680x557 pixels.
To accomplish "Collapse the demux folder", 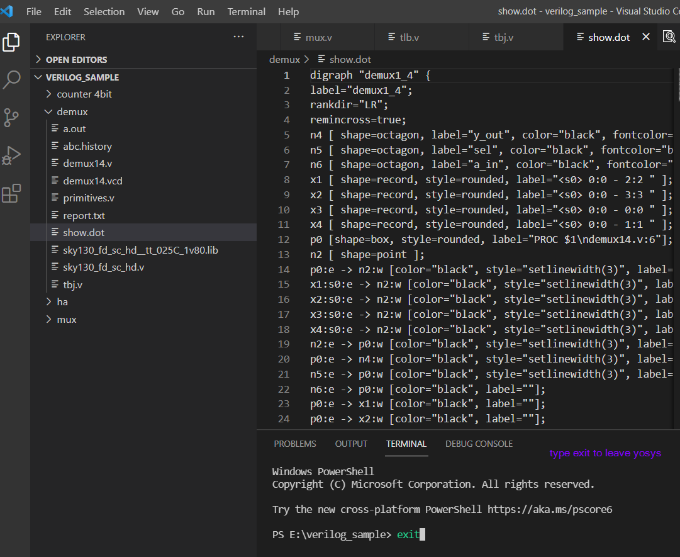I will (x=48, y=111).
